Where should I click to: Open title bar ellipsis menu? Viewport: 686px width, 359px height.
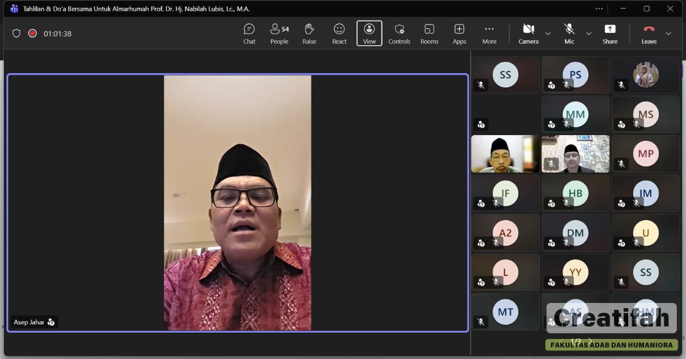pyautogui.click(x=599, y=9)
